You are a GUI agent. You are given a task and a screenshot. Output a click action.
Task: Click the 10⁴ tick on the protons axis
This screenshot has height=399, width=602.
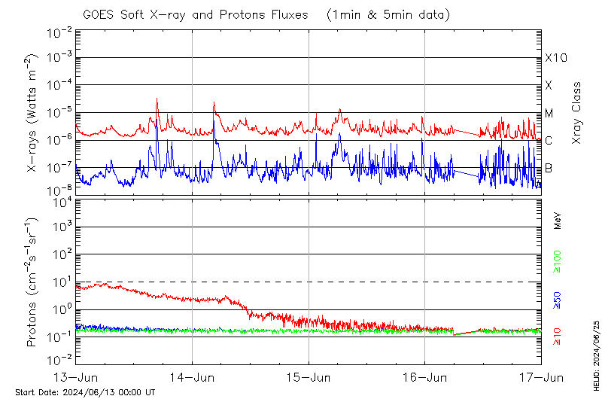pos(60,200)
